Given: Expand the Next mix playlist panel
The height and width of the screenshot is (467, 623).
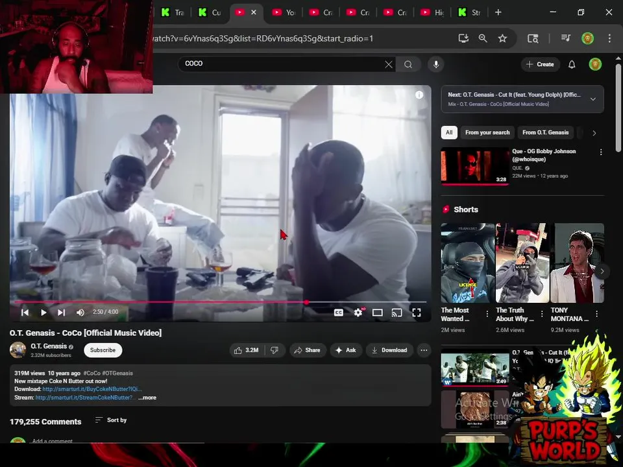Looking at the screenshot, I should (x=593, y=99).
